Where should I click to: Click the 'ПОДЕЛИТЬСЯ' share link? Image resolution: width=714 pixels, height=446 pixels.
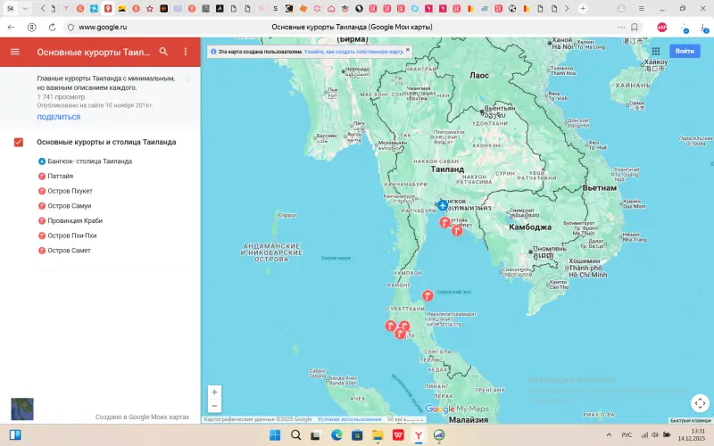click(59, 117)
